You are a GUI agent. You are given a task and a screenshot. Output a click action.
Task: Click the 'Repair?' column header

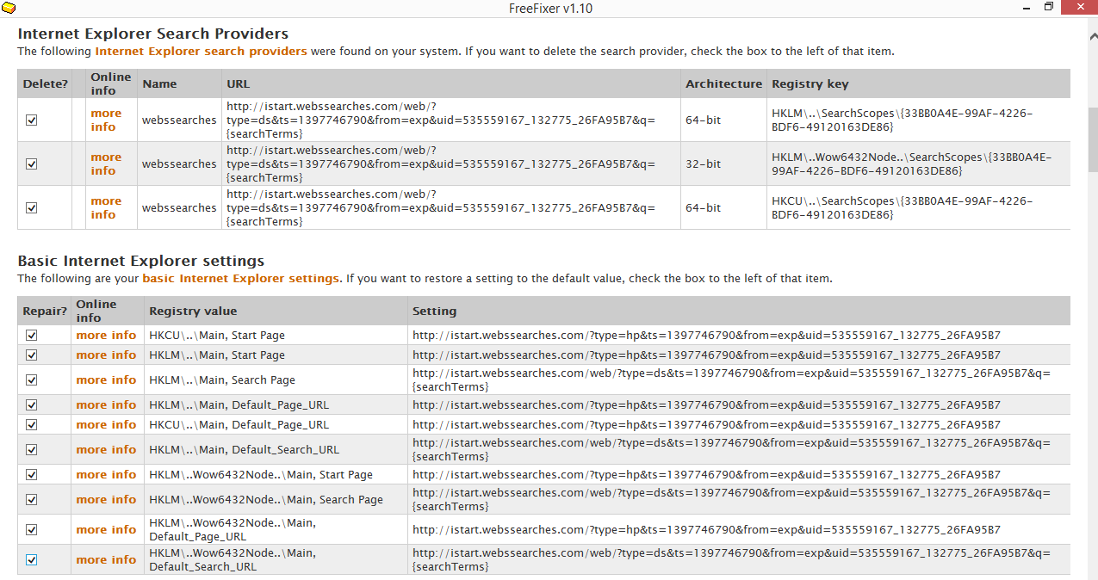44,312
